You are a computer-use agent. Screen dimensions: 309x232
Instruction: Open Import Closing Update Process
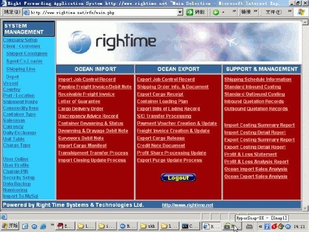[x=92, y=160]
